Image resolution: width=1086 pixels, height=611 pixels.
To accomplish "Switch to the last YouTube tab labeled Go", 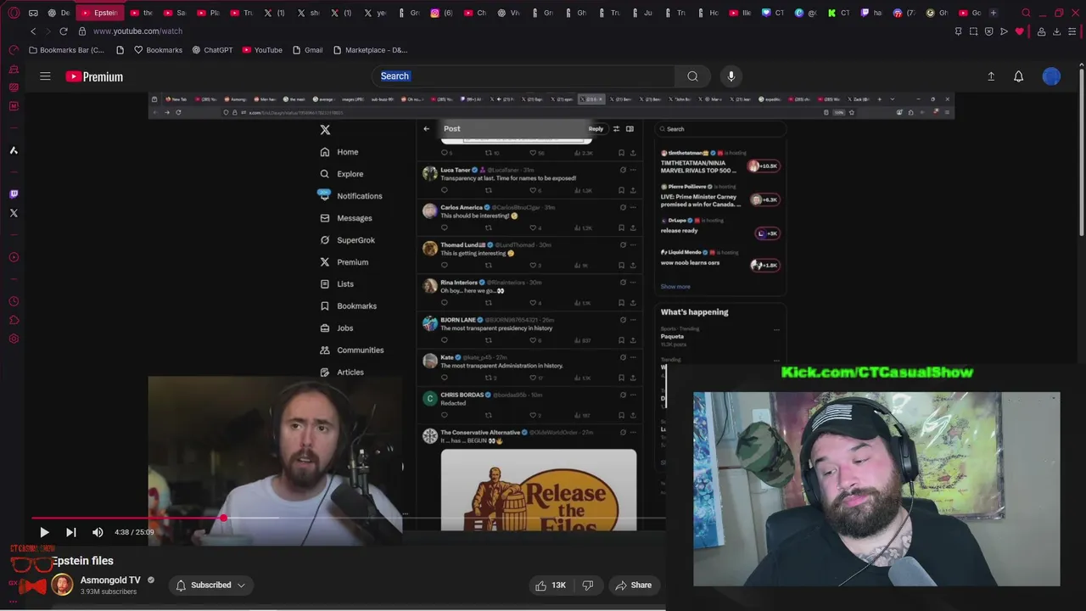I will pyautogui.click(x=971, y=13).
